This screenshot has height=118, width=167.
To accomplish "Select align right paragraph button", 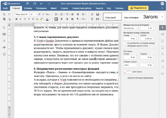I will (67, 19).
